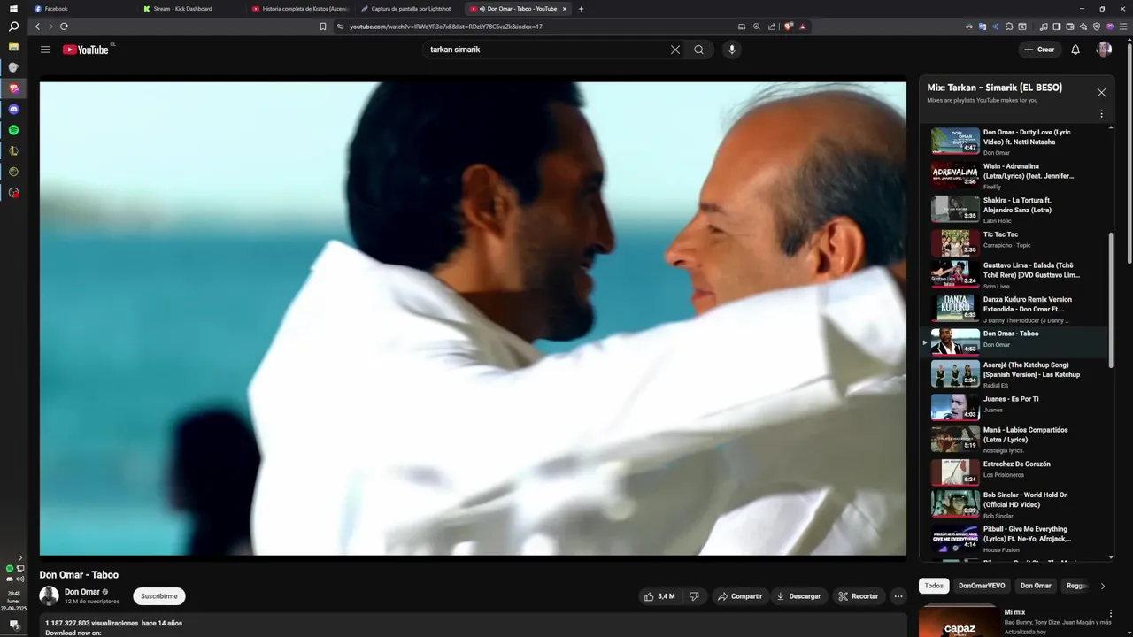Image resolution: width=1133 pixels, height=637 pixels.
Task: Open the Brave VPN shield icon
Action: tap(1097, 27)
